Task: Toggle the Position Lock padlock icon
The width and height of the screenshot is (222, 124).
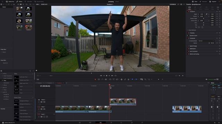Action: [x=128, y=80]
